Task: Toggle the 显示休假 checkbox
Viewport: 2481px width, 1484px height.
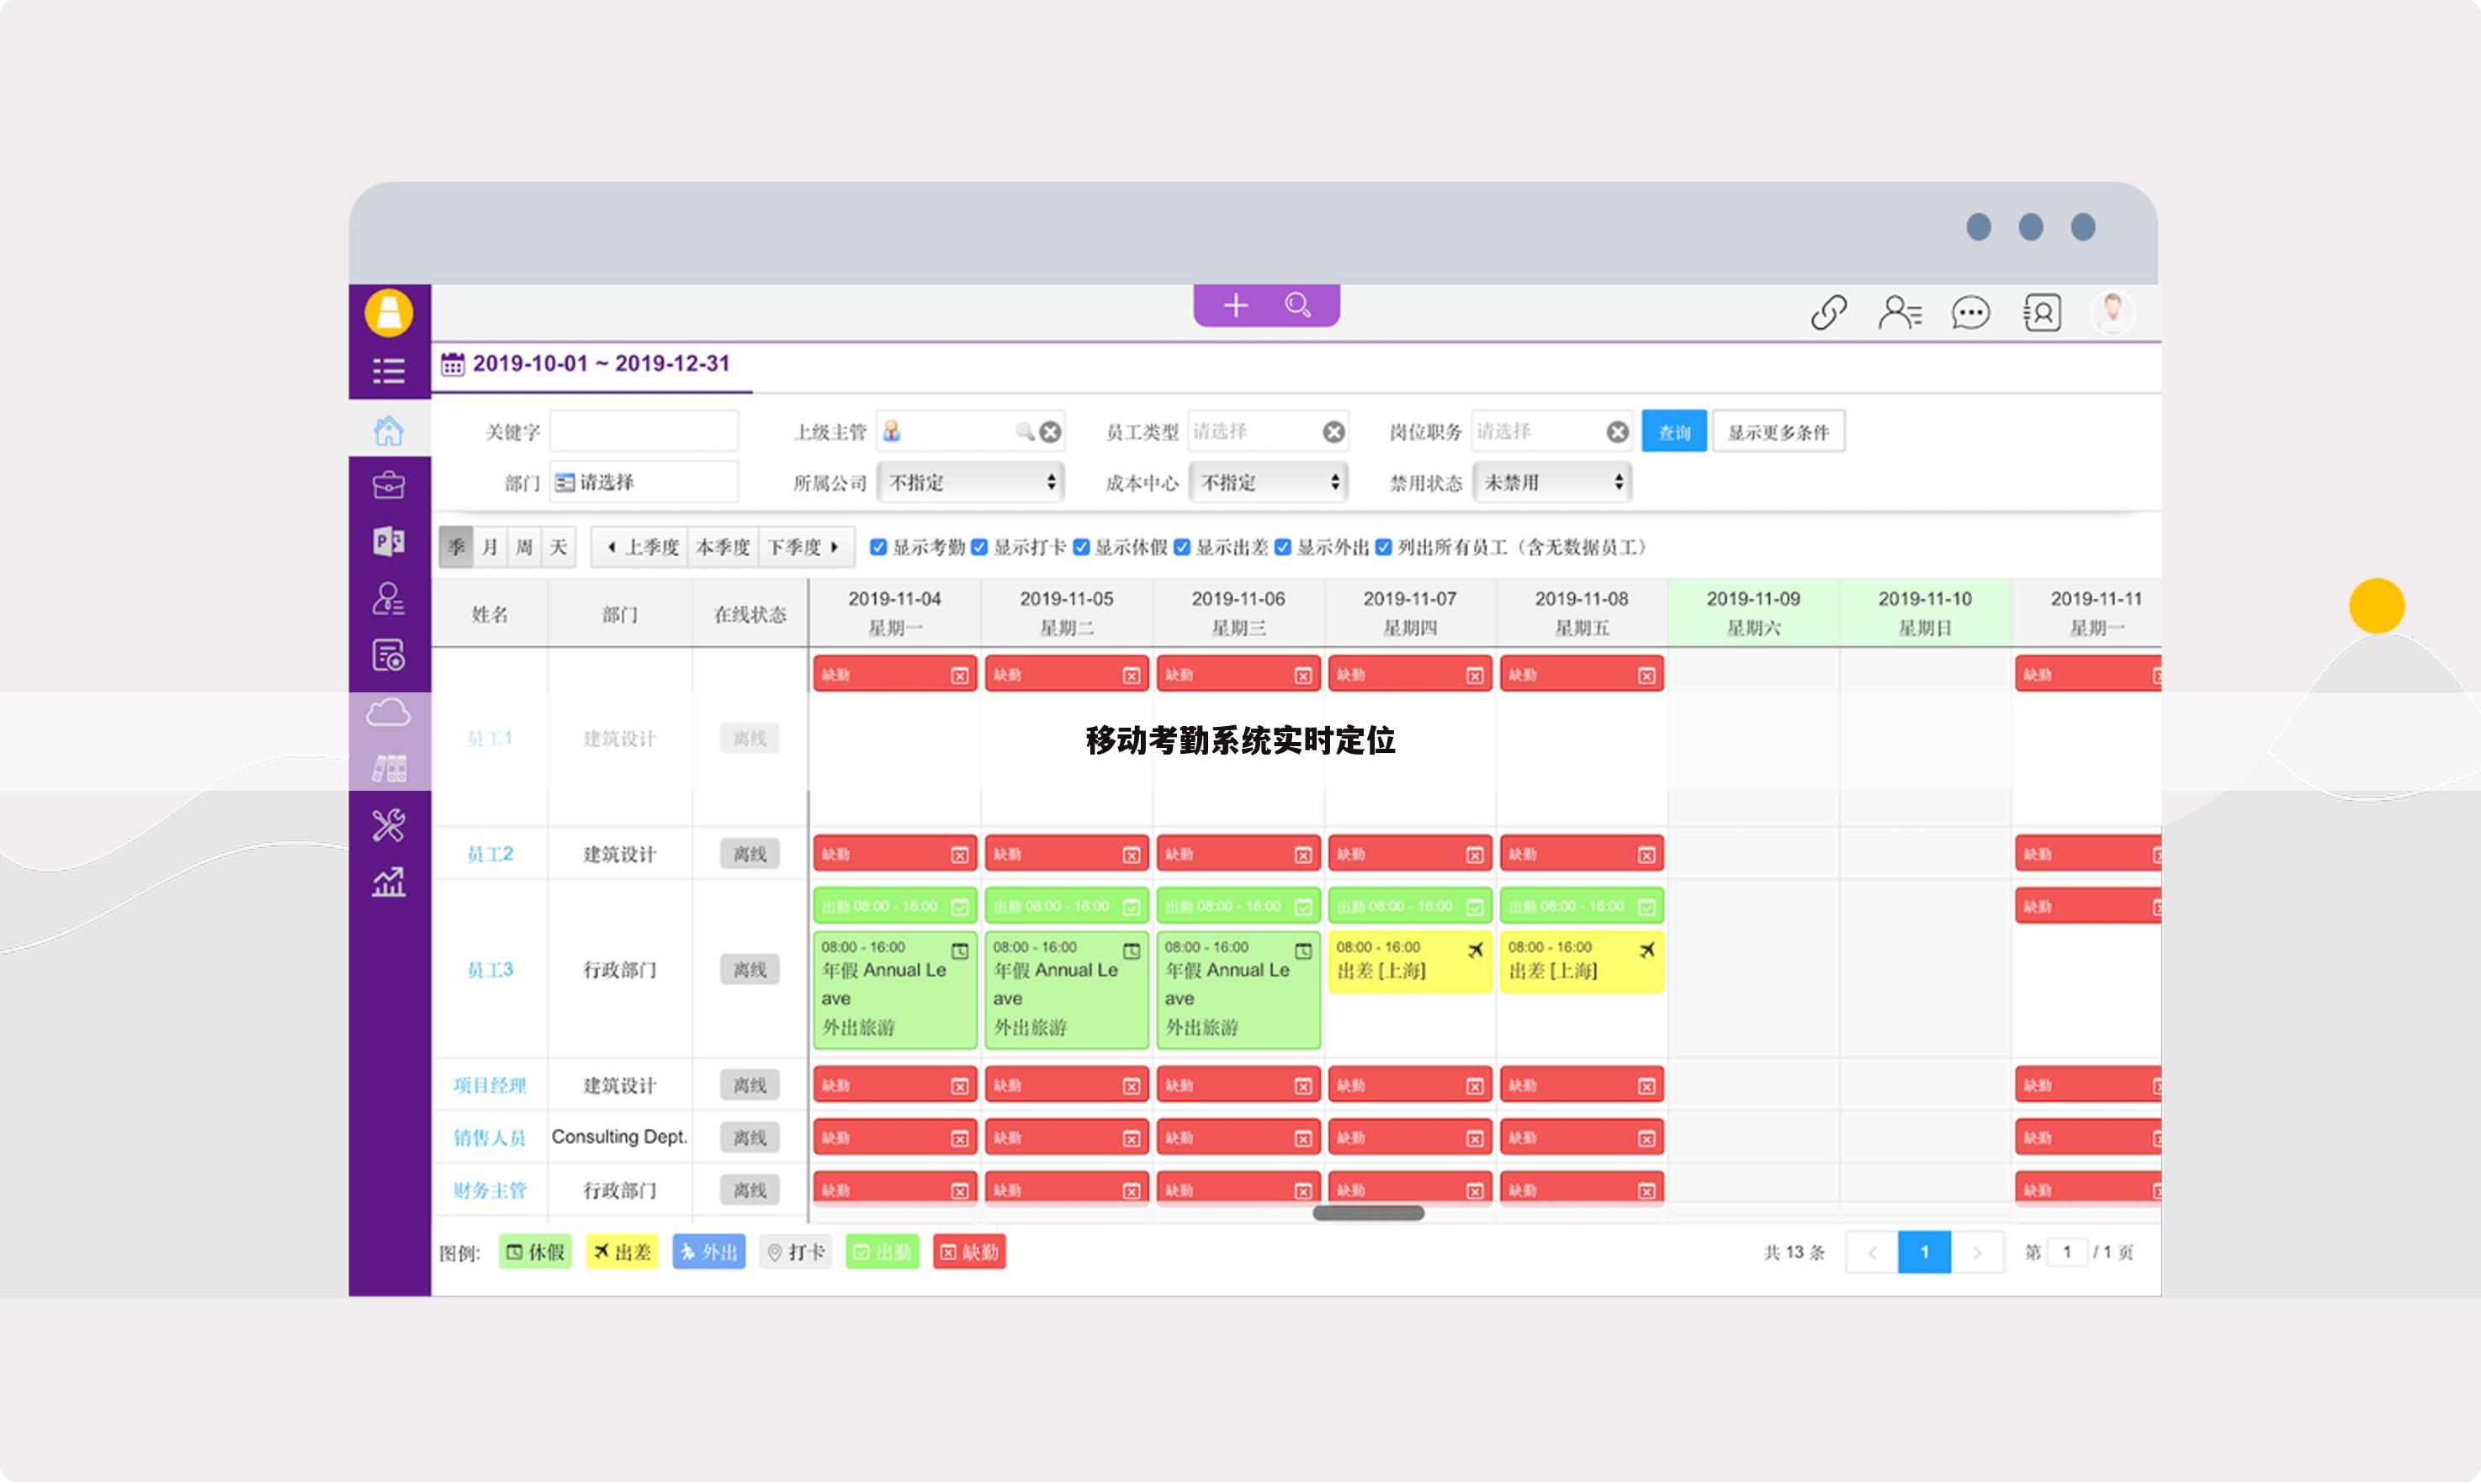Action: tap(1081, 547)
